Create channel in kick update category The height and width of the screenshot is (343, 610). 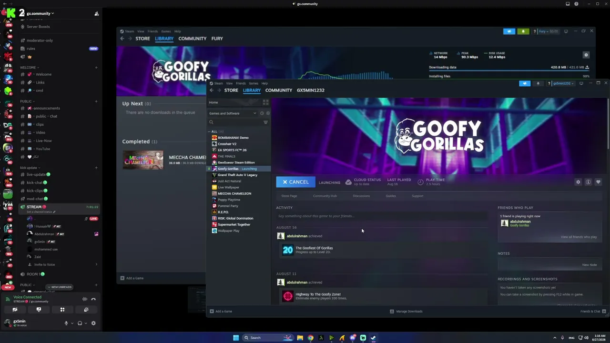coord(96,168)
